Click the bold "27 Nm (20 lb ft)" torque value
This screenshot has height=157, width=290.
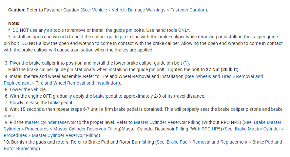click(x=222, y=69)
